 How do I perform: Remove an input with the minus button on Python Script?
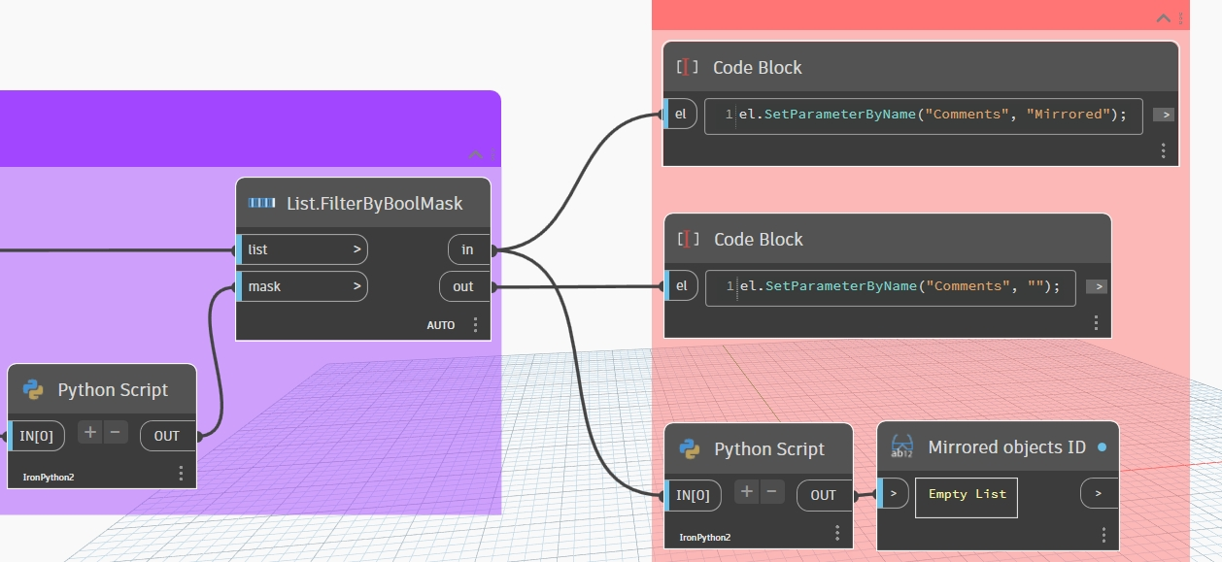115,432
